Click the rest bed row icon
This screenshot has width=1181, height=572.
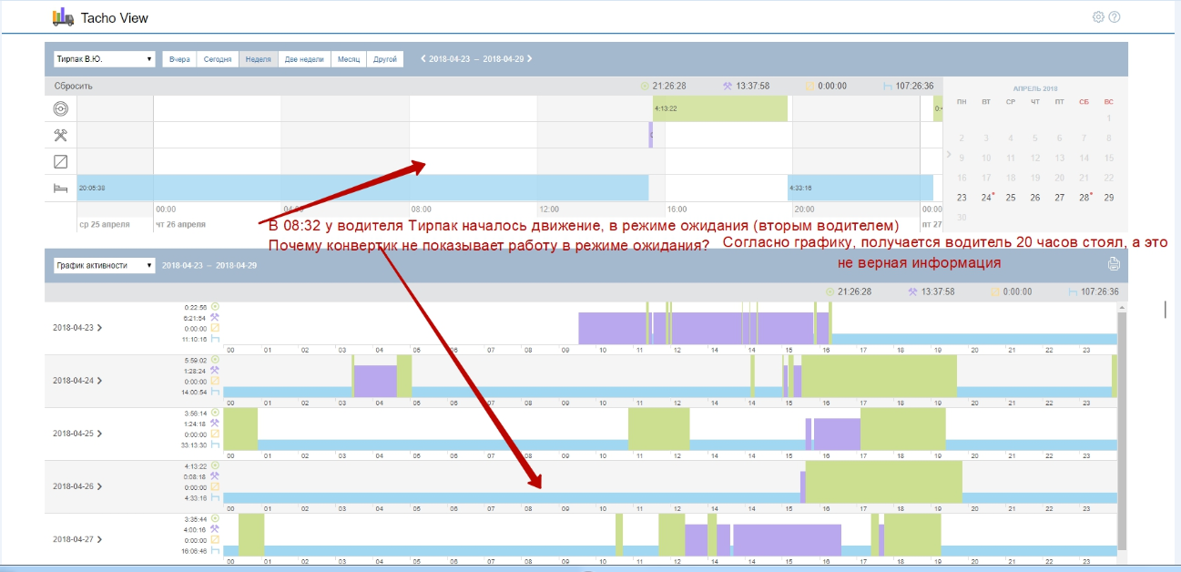click(x=61, y=188)
